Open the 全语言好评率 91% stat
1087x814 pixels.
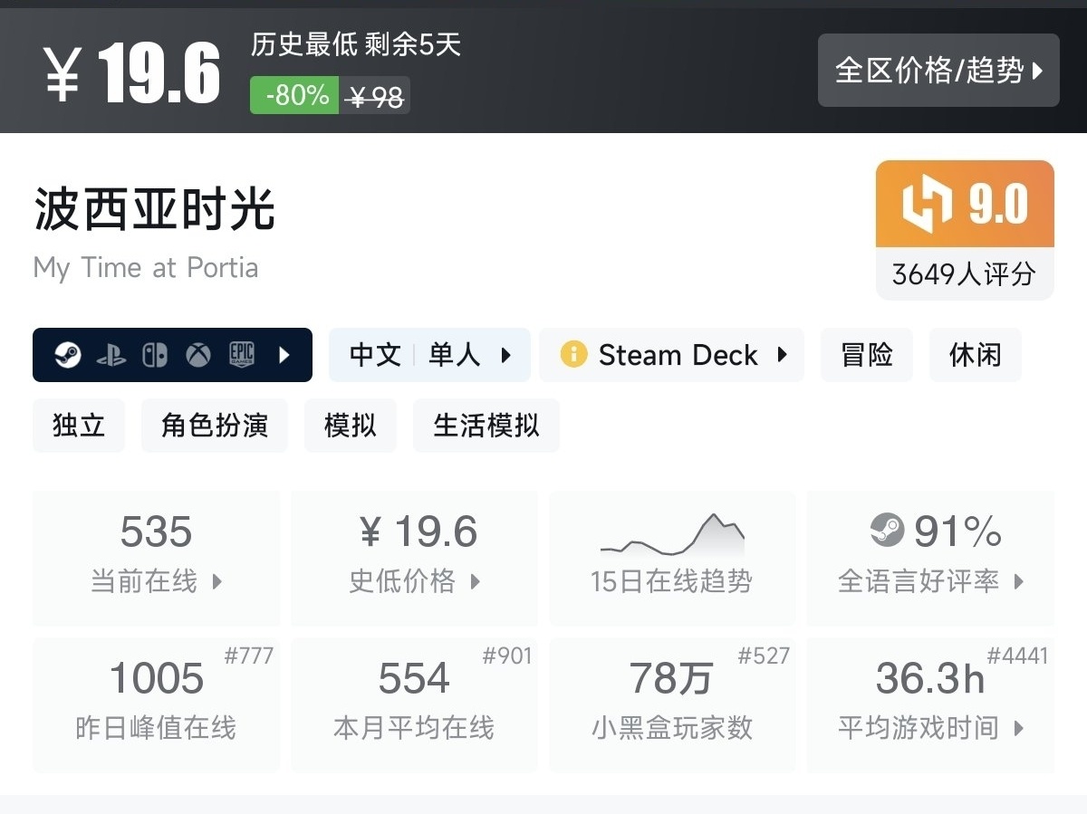(x=931, y=559)
